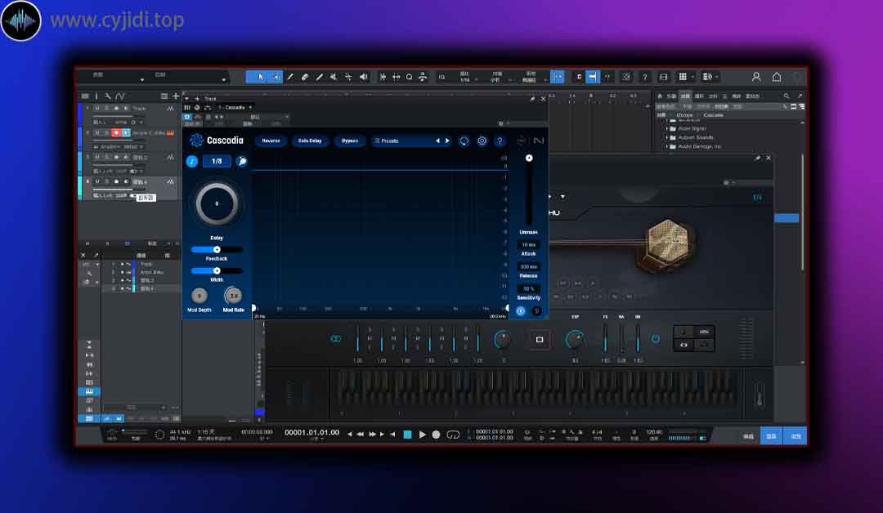
Task: Open the Presets dropdown in Cascadia
Action: pyautogui.click(x=404, y=141)
